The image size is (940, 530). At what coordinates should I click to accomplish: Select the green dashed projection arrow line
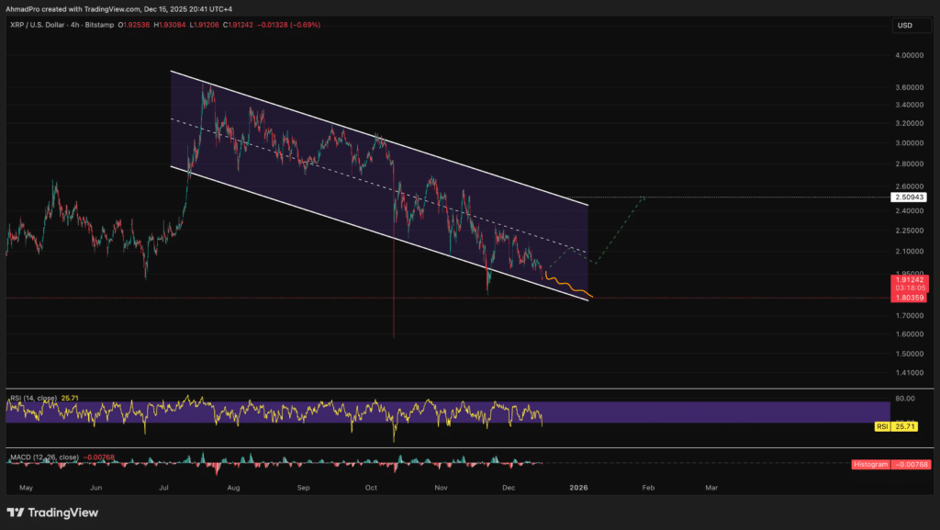[x=620, y=230]
